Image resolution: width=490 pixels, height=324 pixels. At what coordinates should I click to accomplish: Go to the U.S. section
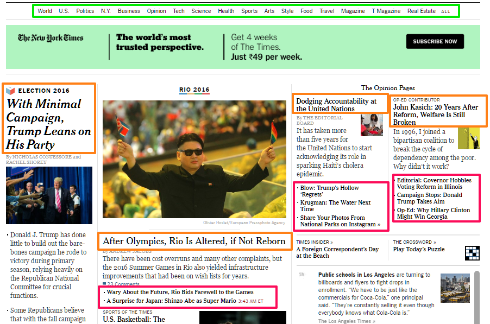click(x=64, y=11)
